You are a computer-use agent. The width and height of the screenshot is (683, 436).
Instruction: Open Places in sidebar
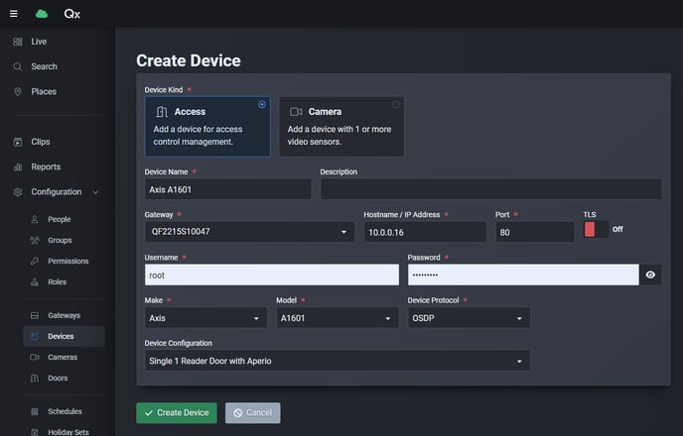point(44,92)
